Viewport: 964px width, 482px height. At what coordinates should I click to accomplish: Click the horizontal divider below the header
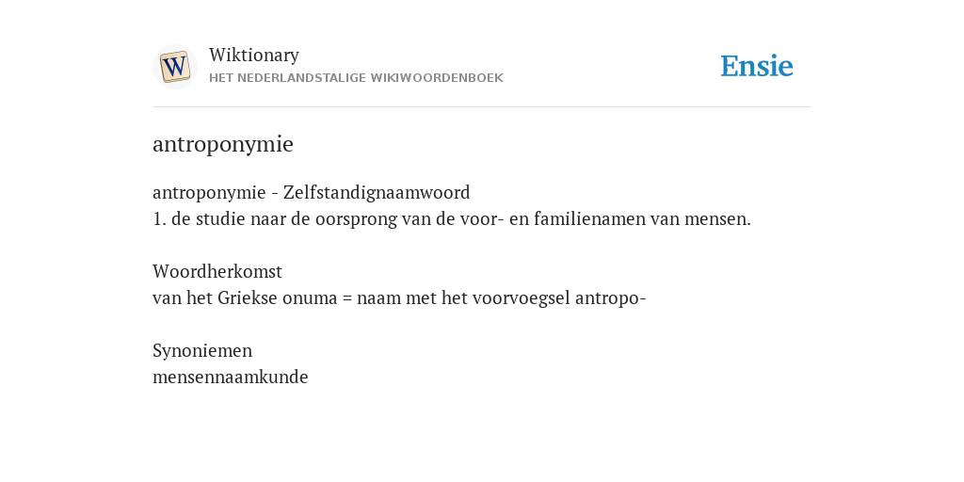tap(482, 107)
